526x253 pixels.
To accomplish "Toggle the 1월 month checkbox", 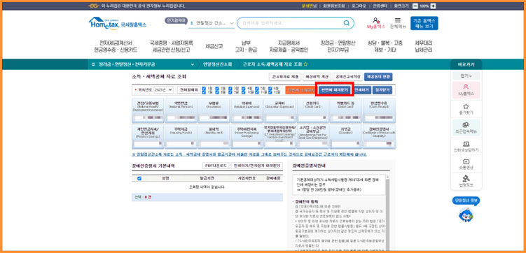I will [x=205, y=88].
